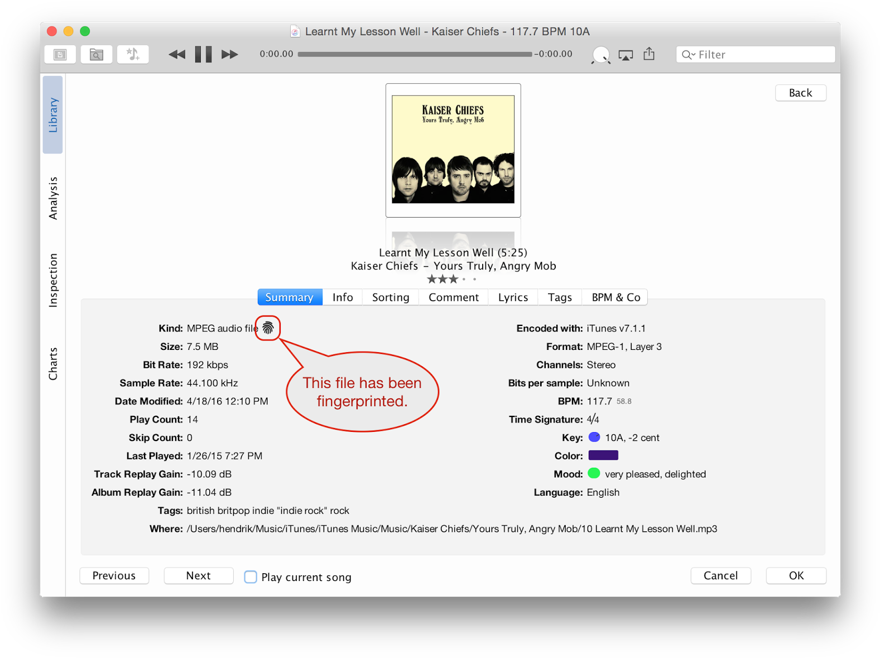
Task: Skip ahead with the fast-forward button
Action: click(229, 54)
